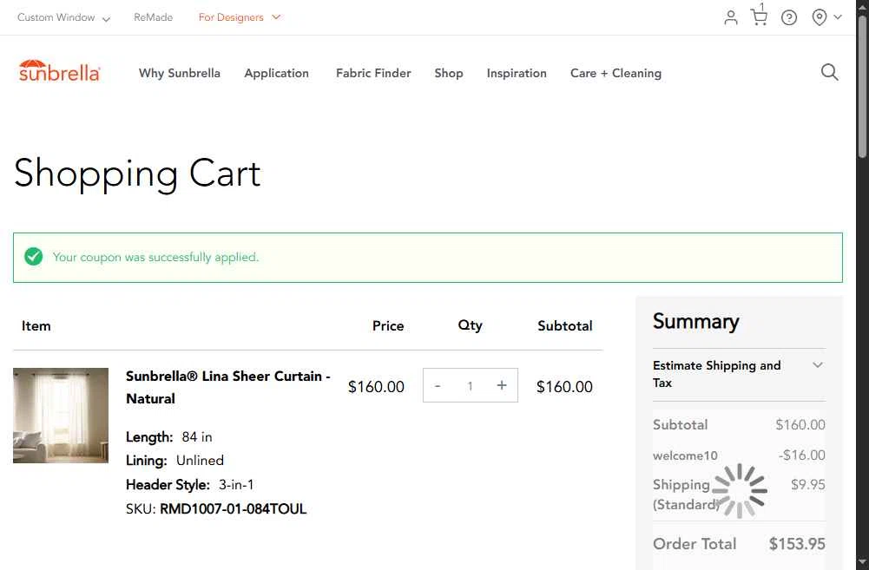The width and height of the screenshot is (869, 570).
Task: Click the Price column header
Action: (x=388, y=325)
